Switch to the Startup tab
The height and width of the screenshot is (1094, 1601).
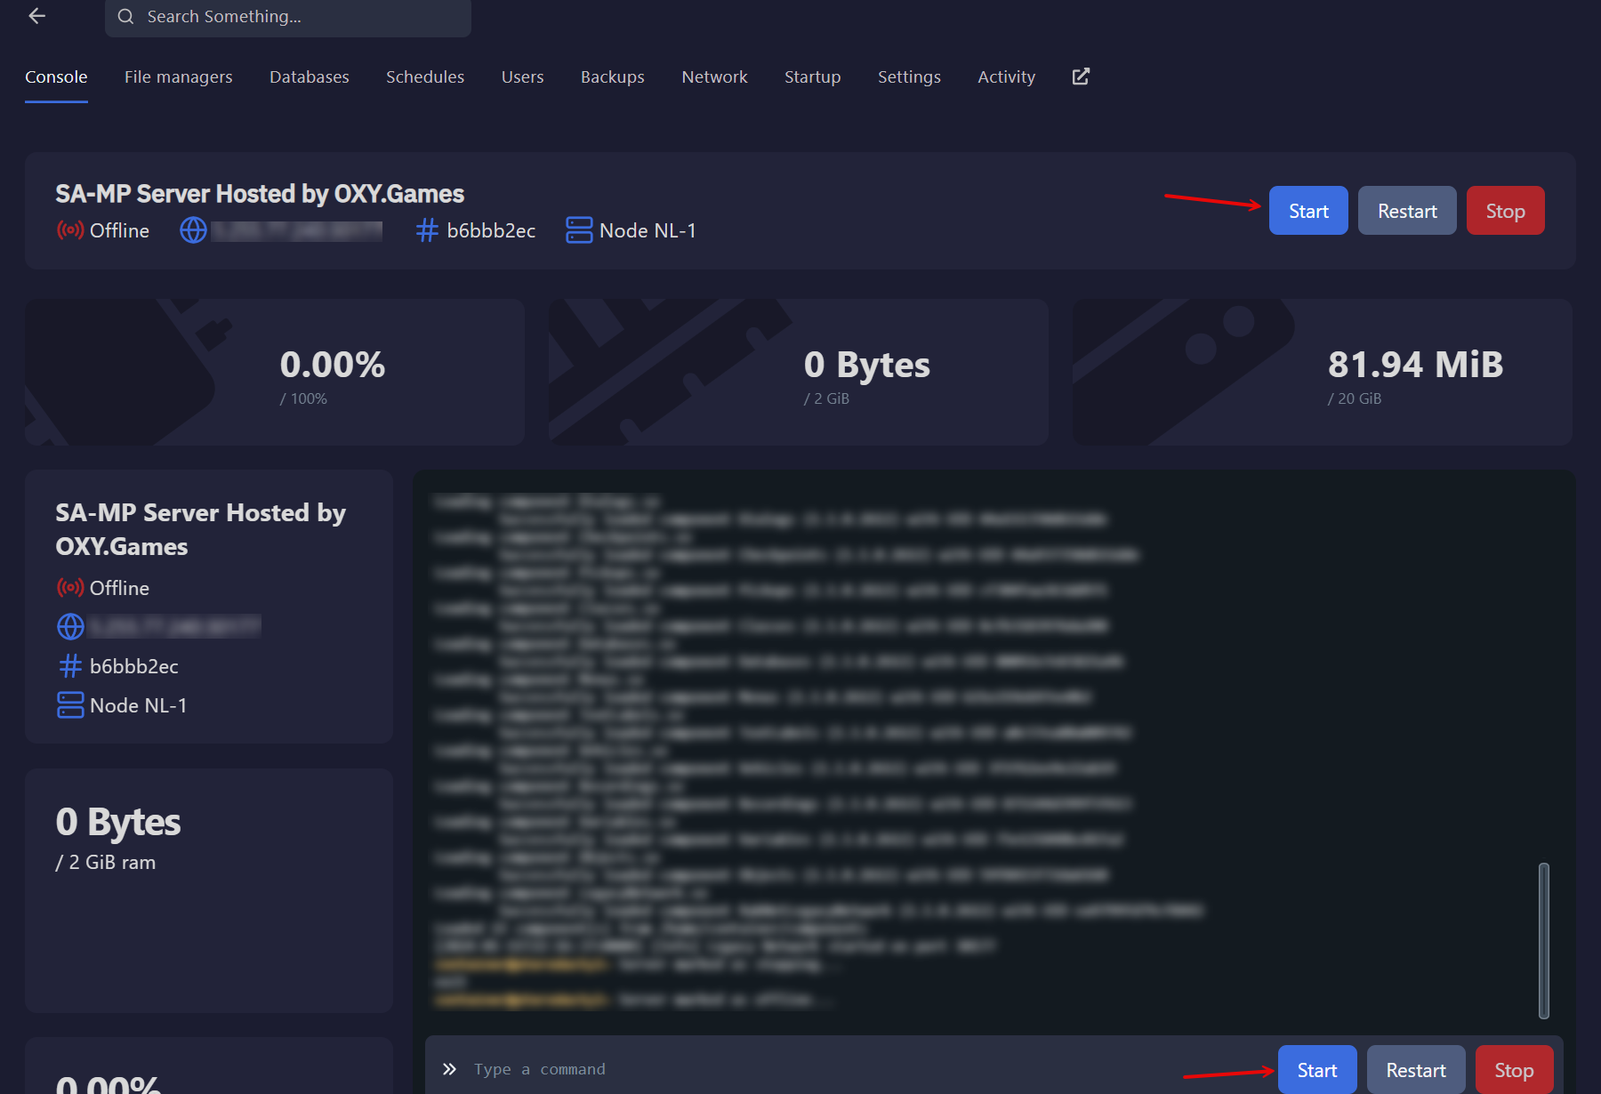coord(812,76)
